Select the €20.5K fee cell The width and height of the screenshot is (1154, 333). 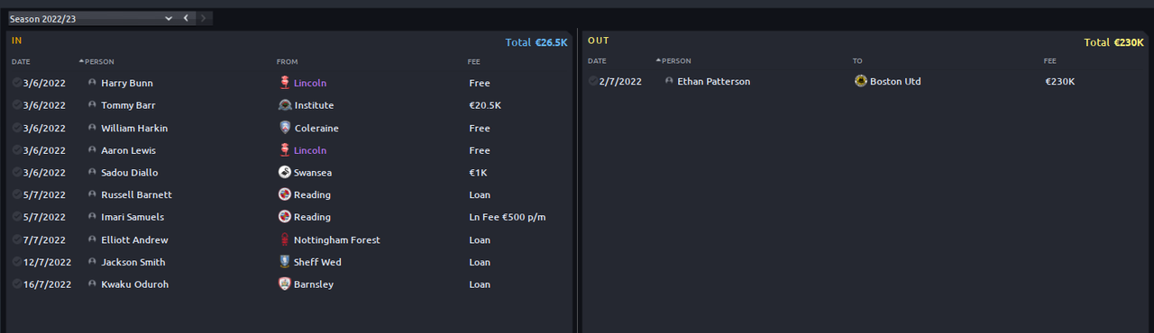[x=486, y=105]
